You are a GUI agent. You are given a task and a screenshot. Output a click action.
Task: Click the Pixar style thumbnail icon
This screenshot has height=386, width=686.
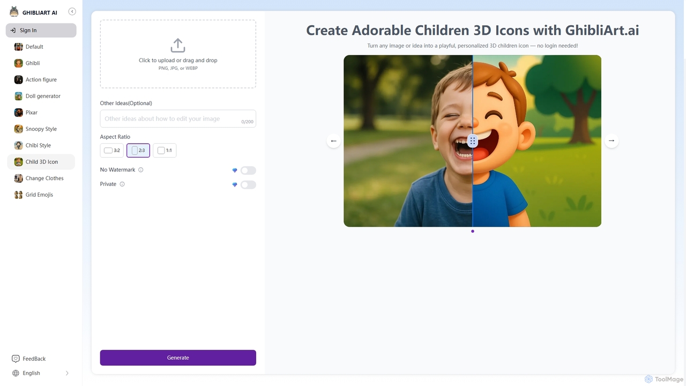[19, 113]
